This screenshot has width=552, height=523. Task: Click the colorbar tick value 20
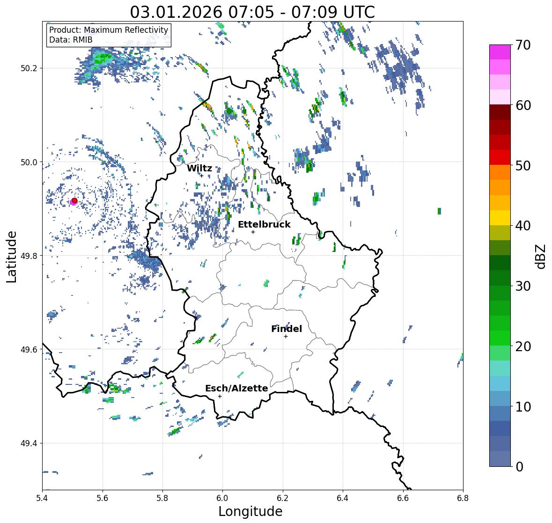[x=523, y=346]
